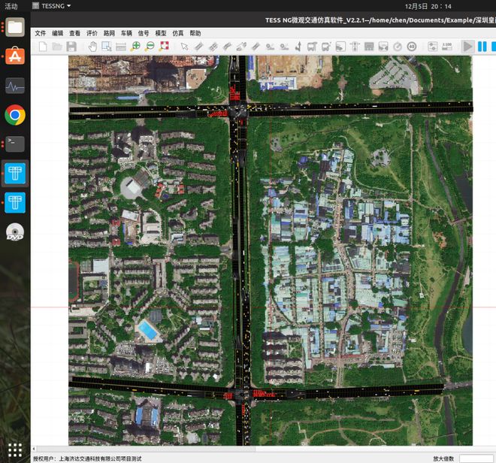The width and height of the screenshot is (496, 463).
Task: Click the 授权用户 status bar text
Action: point(87,458)
